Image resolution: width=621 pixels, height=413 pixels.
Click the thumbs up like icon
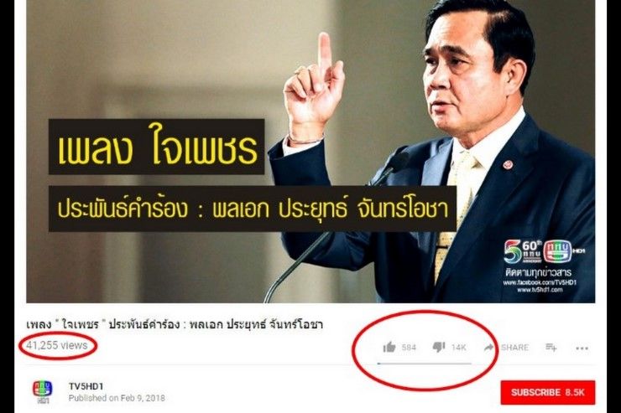coord(389,347)
